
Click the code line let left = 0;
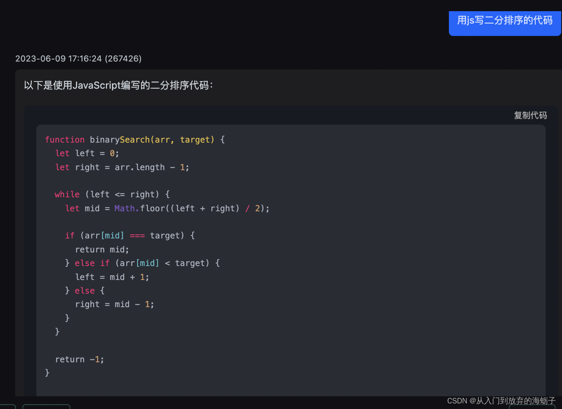click(x=87, y=153)
